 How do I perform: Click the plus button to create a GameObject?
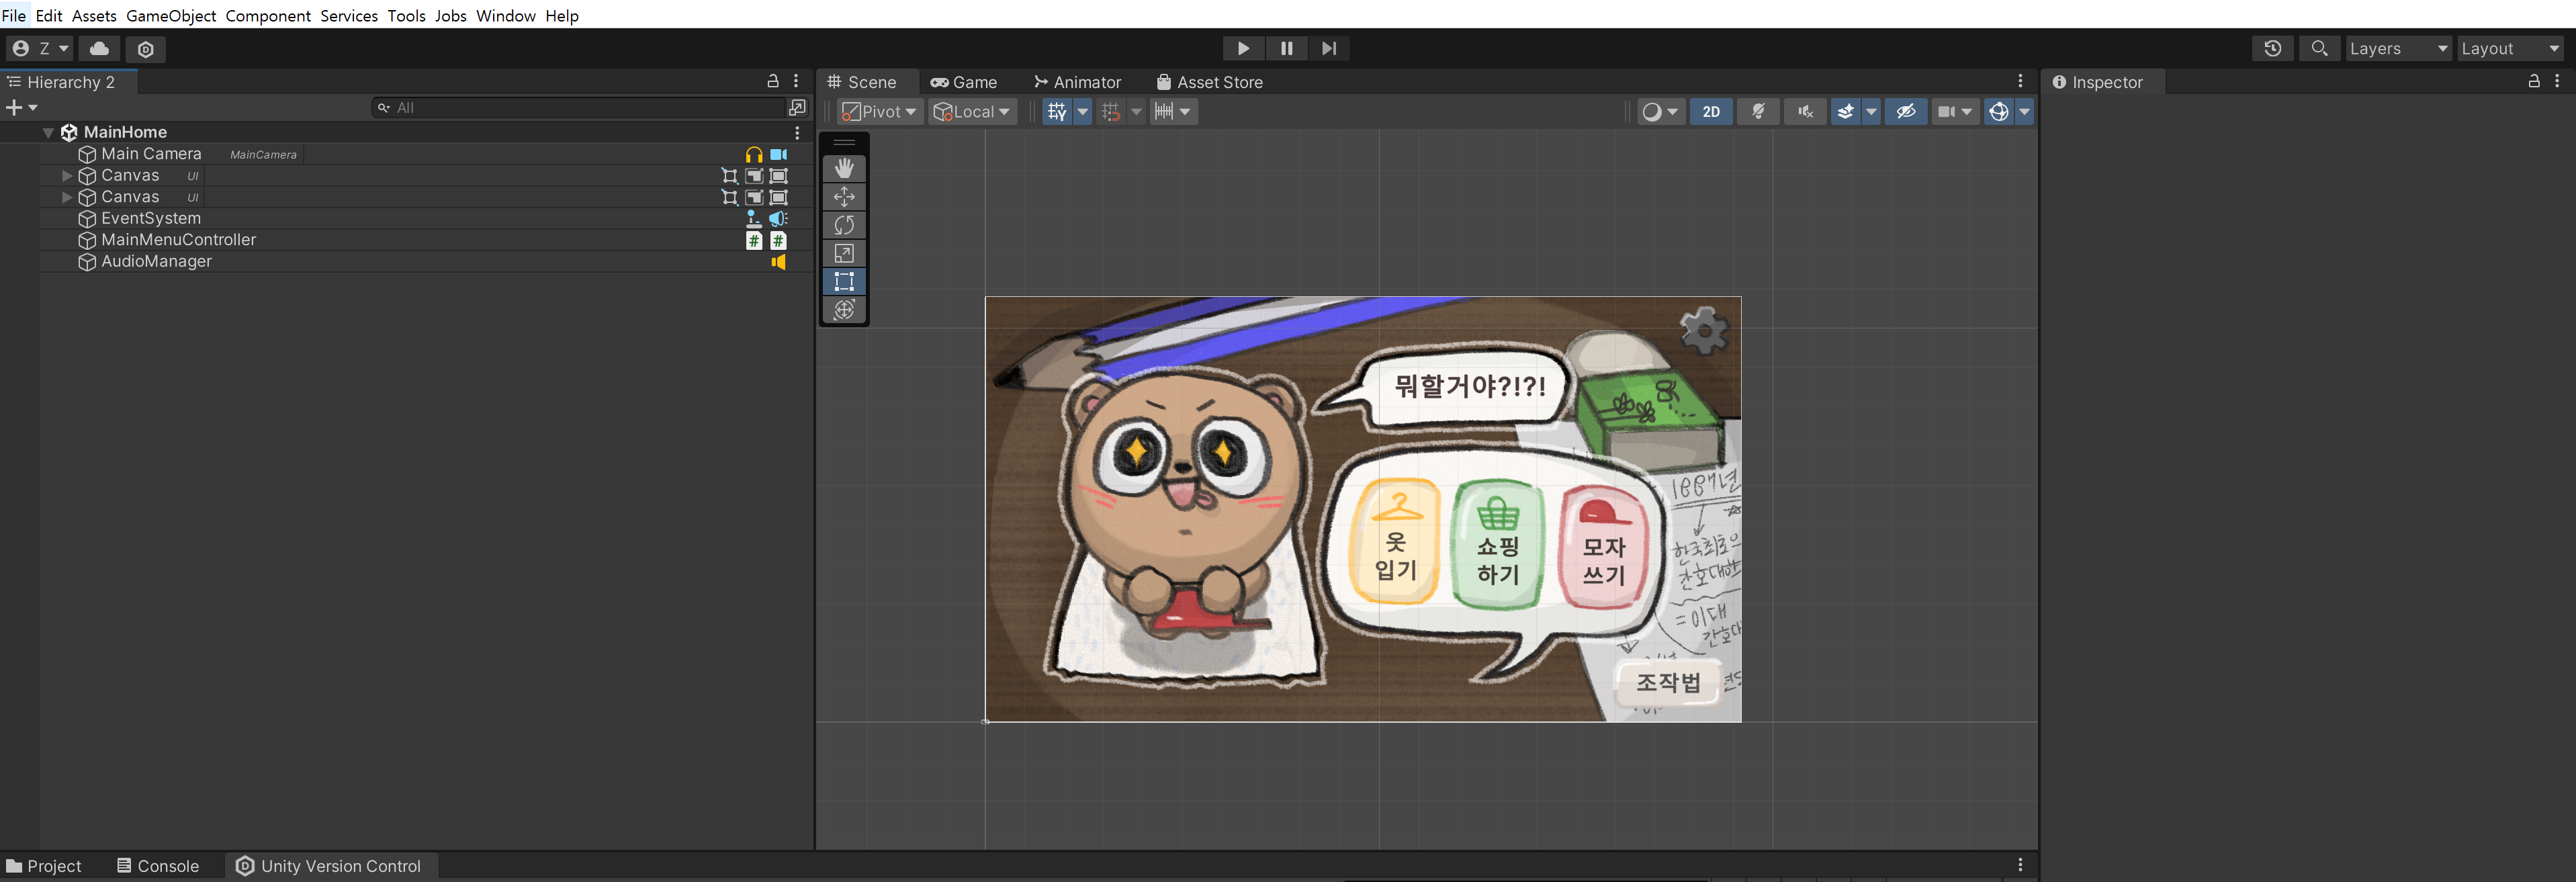(x=15, y=107)
